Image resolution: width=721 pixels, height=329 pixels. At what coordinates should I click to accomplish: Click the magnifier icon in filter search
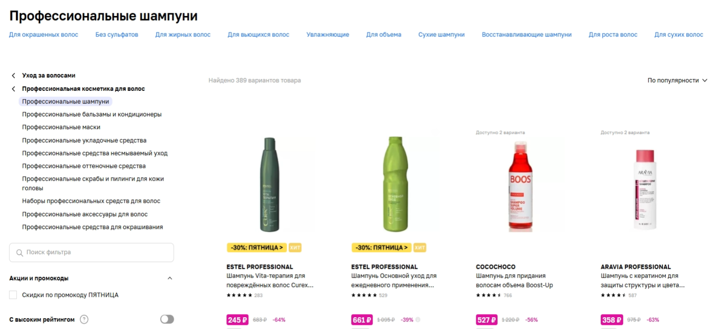pyautogui.click(x=20, y=253)
